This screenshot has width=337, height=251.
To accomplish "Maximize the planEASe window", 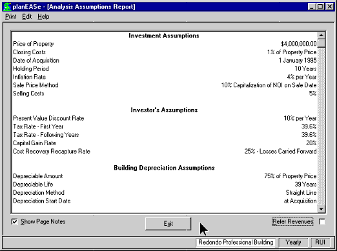I will pos(320,6).
